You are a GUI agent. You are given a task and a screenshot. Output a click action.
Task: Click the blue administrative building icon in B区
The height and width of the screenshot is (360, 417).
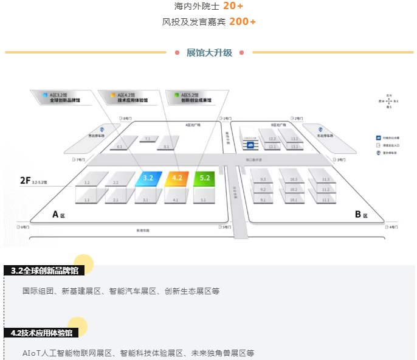coord(250,144)
